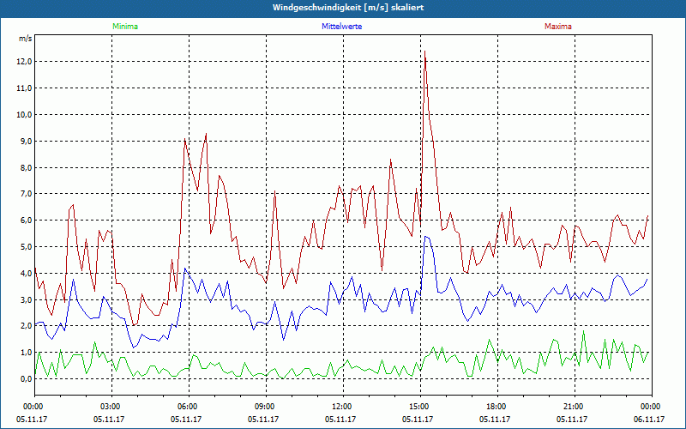The width and height of the screenshot is (686, 429).
Task: Click the 7,0 y-axis value
Action: point(26,194)
